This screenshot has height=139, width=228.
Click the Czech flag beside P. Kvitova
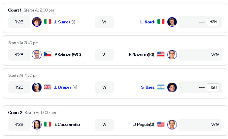pyautogui.click(x=48, y=54)
